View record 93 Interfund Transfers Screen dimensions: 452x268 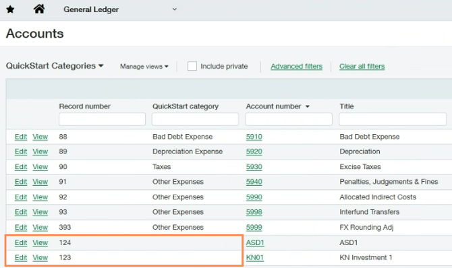[40, 212]
